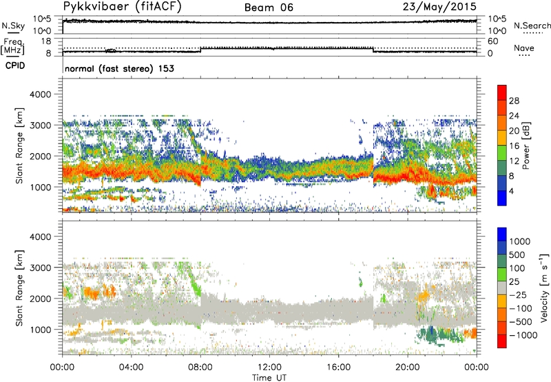Click the "-25" label on the Velocity color bar

pos(517,295)
